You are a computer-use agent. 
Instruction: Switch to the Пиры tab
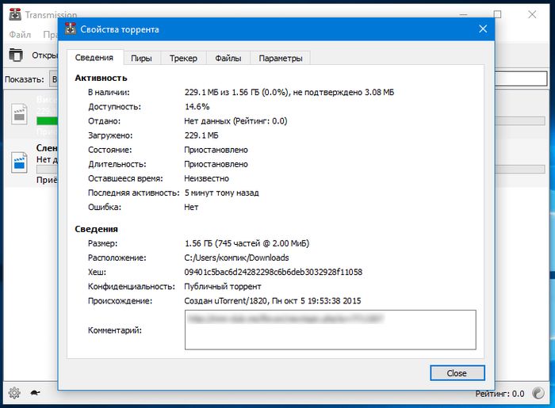142,58
